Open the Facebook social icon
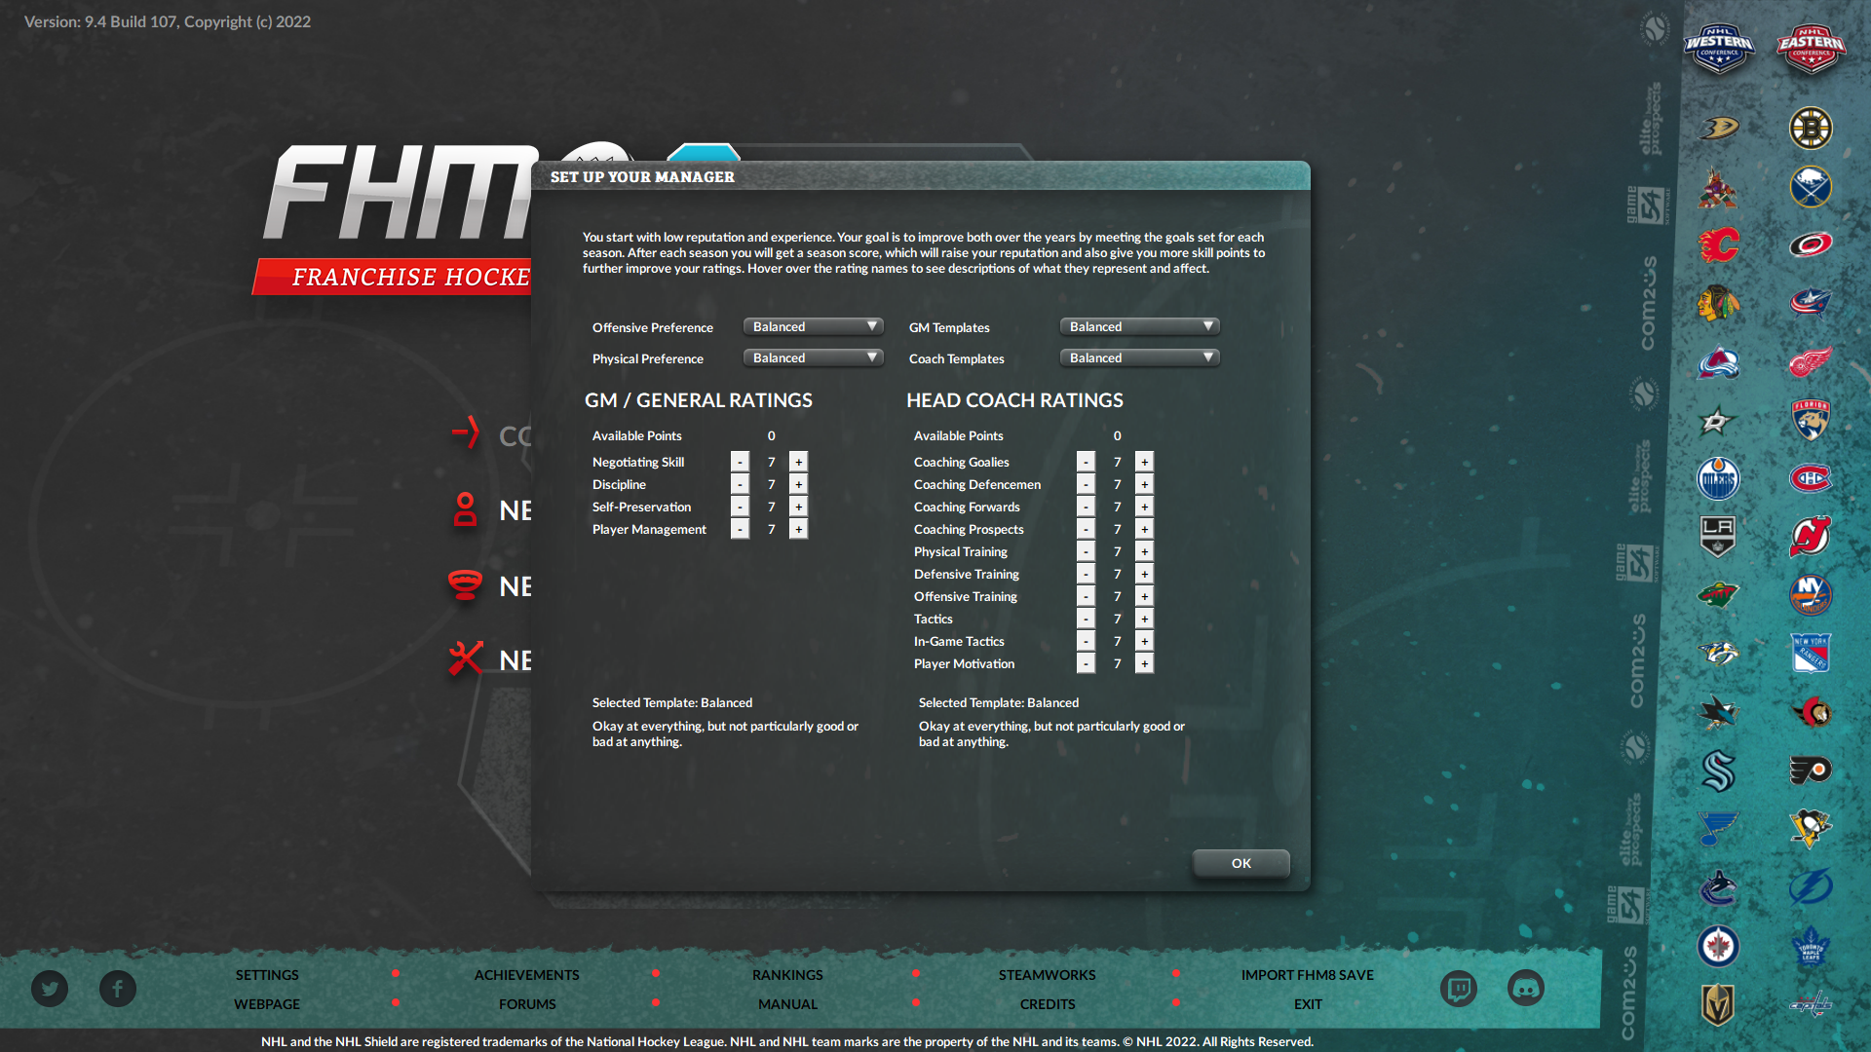Screen dimensions: 1871x1052 (x=118, y=989)
